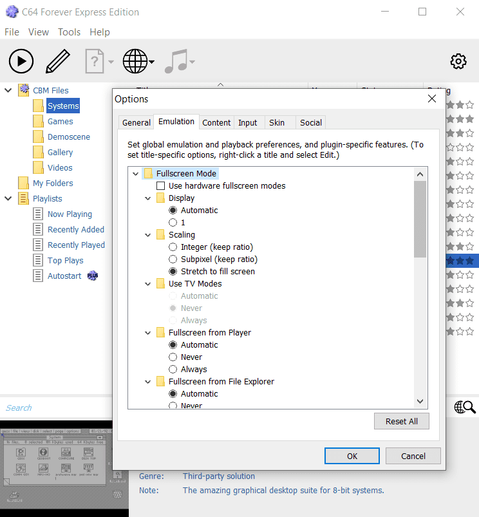Open the Videos folder
This screenshot has height=517, width=479.
pyautogui.click(x=60, y=168)
